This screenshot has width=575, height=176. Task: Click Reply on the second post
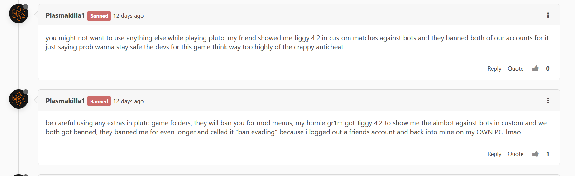(x=494, y=154)
